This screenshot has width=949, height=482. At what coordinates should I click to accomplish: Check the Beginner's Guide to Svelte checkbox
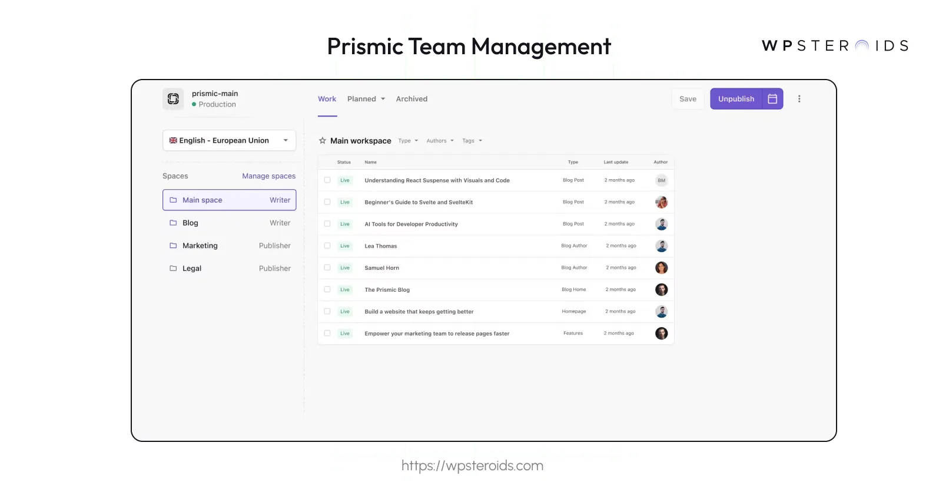(x=327, y=202)
